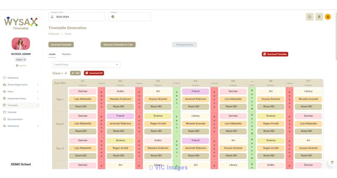Open Calendar from the sidebar
The image size is (337, 178).
[x=12, y=112]
